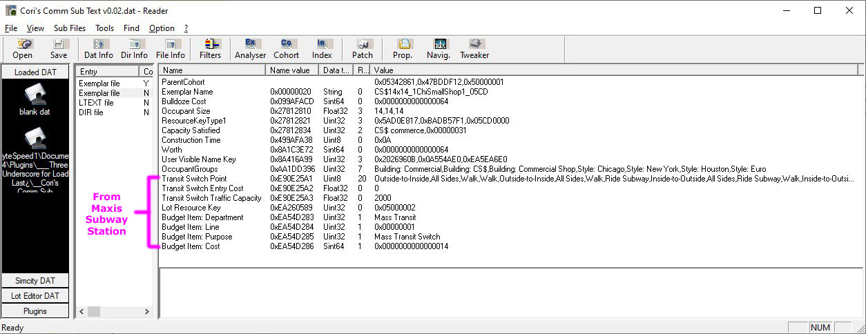Open the Filters tool
The image size is (866, 334).
(x=211, y=49)
